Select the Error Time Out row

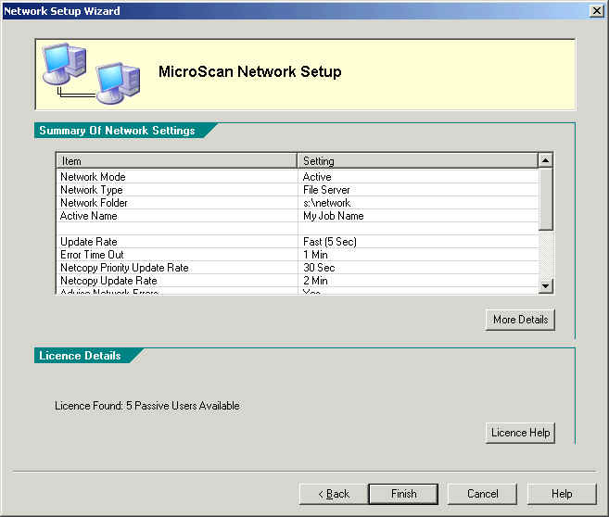pyautogui.click(x=298, y=255)
